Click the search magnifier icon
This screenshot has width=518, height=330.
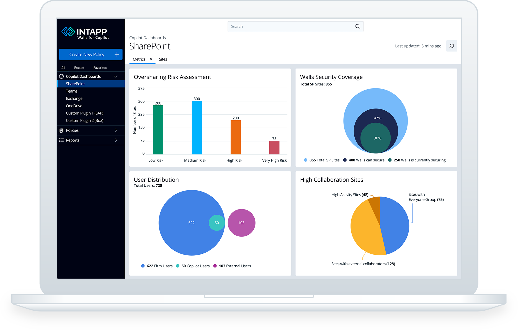357,27
